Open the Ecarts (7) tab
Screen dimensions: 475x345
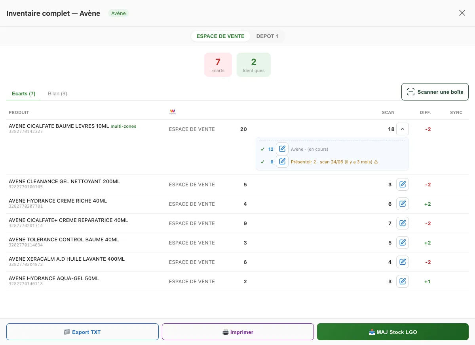click(24, 94)
